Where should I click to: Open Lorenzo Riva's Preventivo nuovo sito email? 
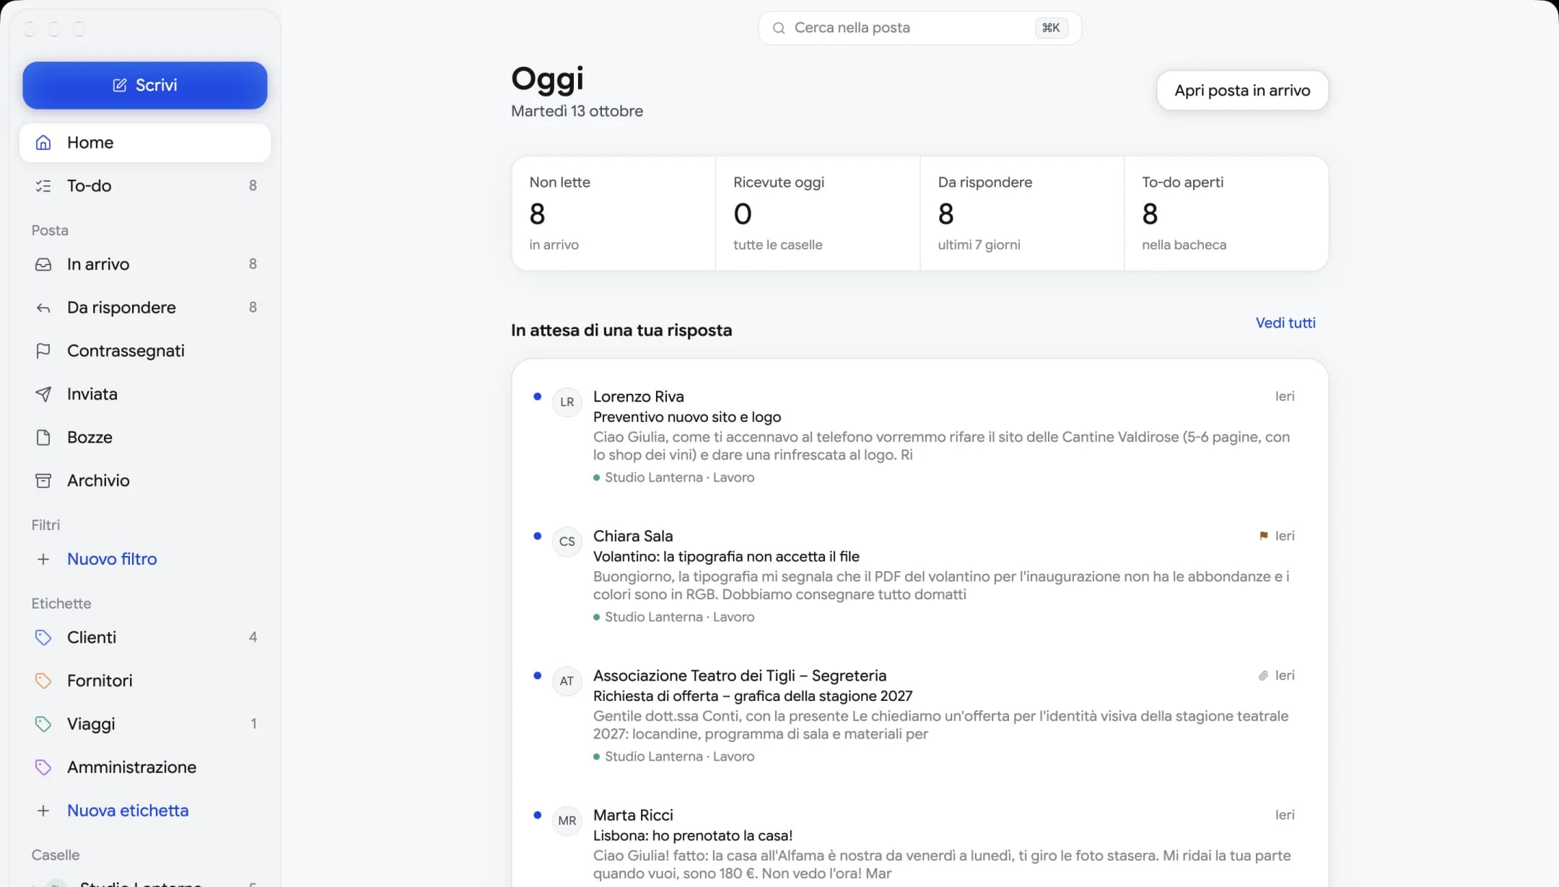(920, 436)
